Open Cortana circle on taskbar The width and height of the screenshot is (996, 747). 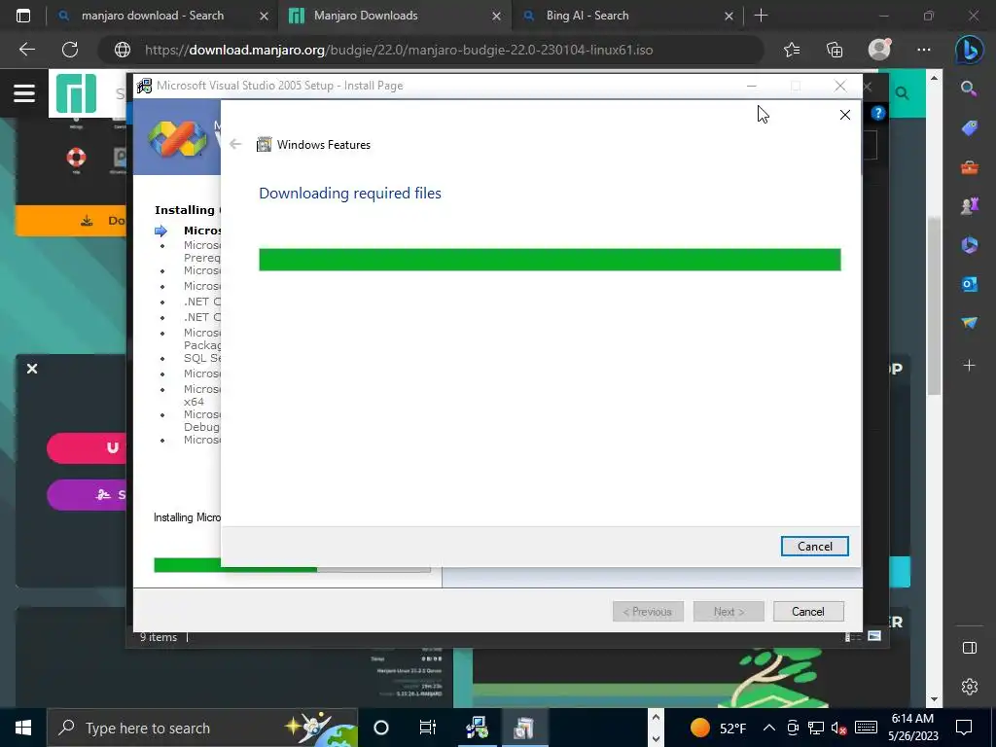[x=381, y=728]
